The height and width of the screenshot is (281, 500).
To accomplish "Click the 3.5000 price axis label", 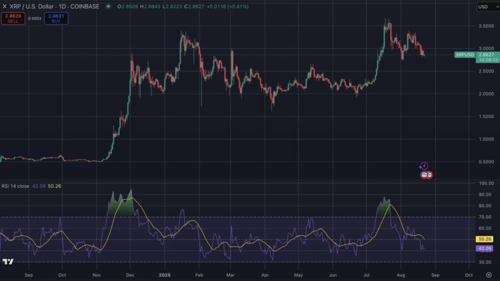I will [x=486, y=26].
